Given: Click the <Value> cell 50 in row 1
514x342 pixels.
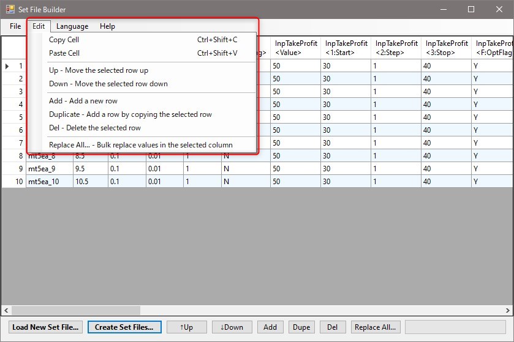Looking at the screenshot, I should pos(296,66).
